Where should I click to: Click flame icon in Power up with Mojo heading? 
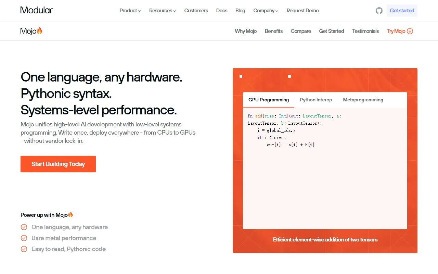click(x=70, y=215)
